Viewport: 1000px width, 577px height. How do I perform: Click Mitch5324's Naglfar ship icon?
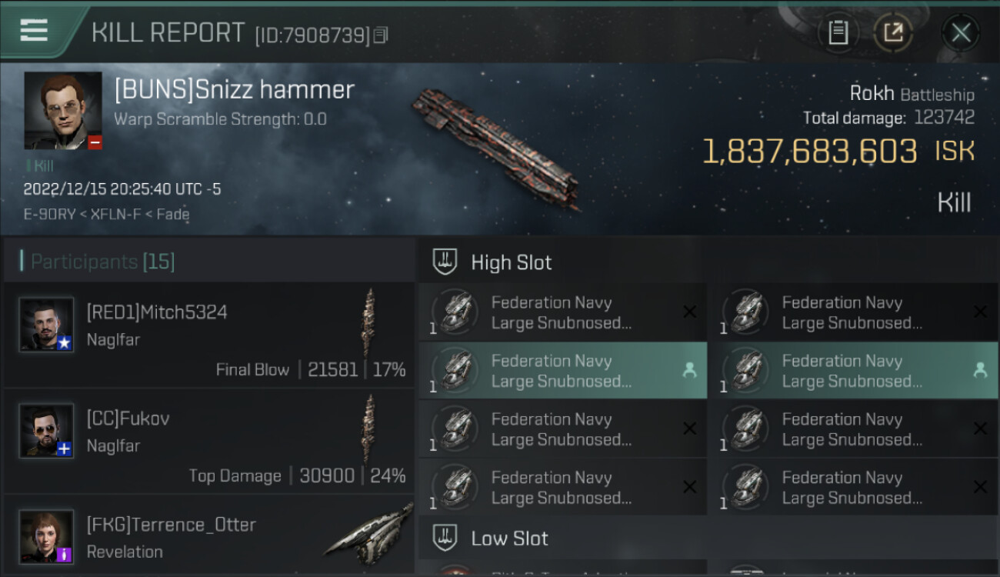point(369,322)
